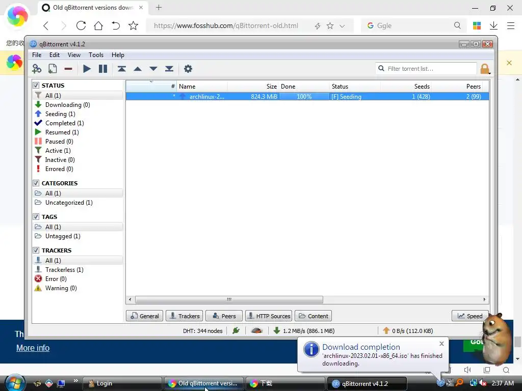Image resolution: width=522 pixels, height=391 pixels.
Task: Toggle CATEGORIES filter section checkbox
Action: point(36,183)
